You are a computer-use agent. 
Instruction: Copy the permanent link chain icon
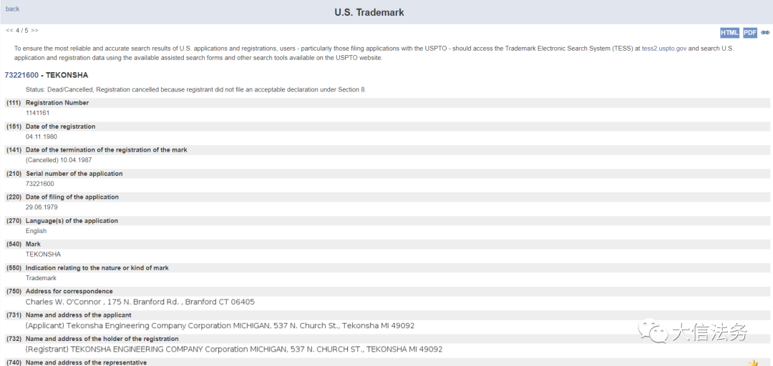pyautogui.click(x=765, y=33)
